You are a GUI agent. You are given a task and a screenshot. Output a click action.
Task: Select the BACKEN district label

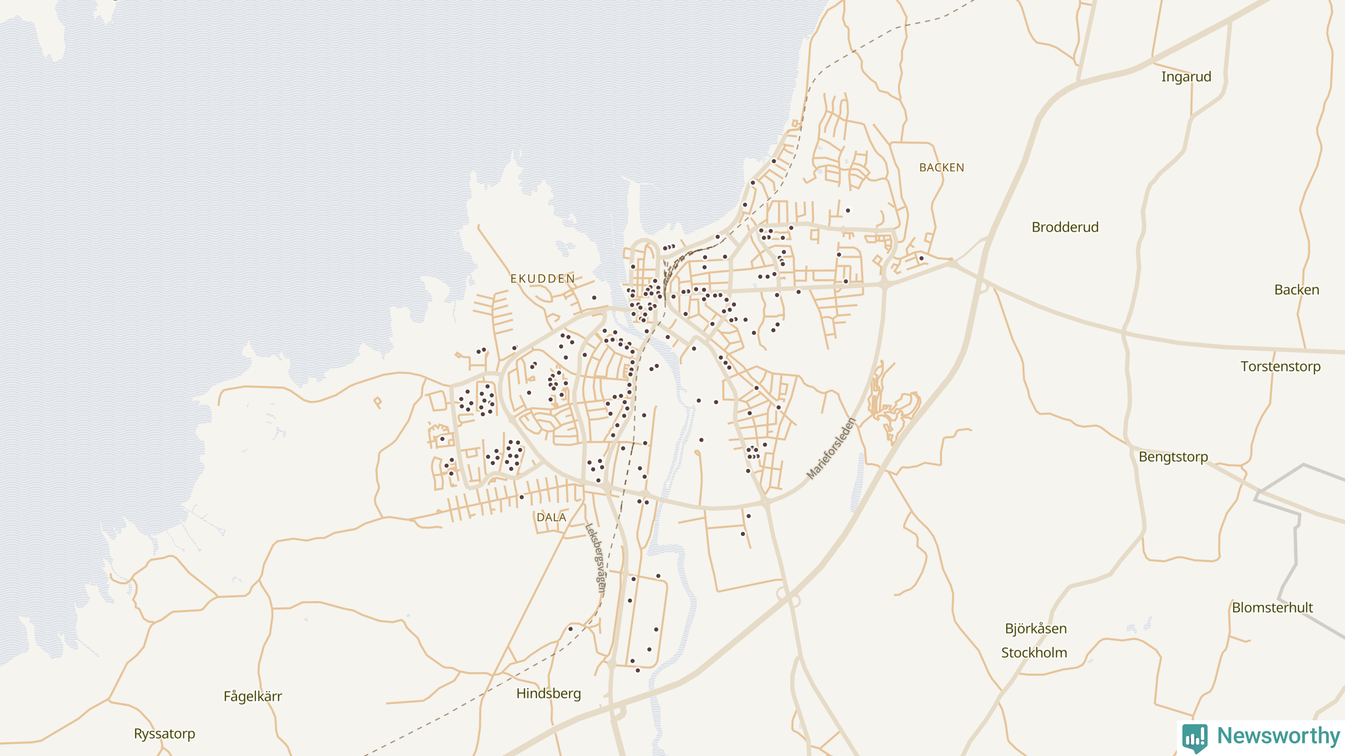pos(941,167)
